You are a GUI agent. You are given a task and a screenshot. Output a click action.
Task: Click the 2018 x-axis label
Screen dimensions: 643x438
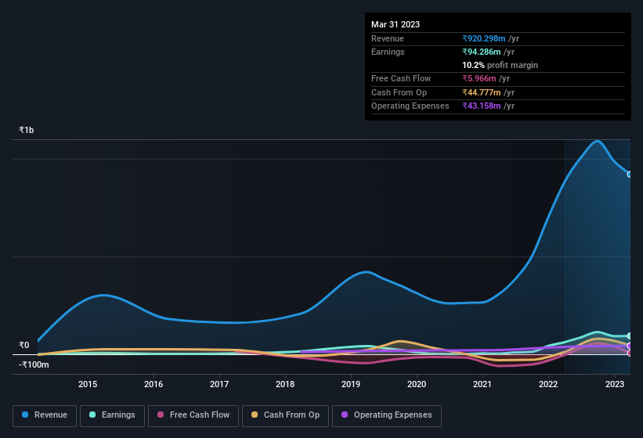[285, 384]
